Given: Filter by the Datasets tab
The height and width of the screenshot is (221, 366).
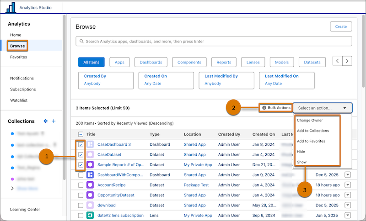Looking at the screenshot, I should pyautogui.click(x=312, y=62).
